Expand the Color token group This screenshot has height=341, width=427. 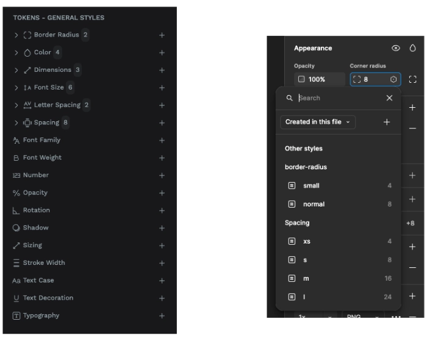click(16, 52)
